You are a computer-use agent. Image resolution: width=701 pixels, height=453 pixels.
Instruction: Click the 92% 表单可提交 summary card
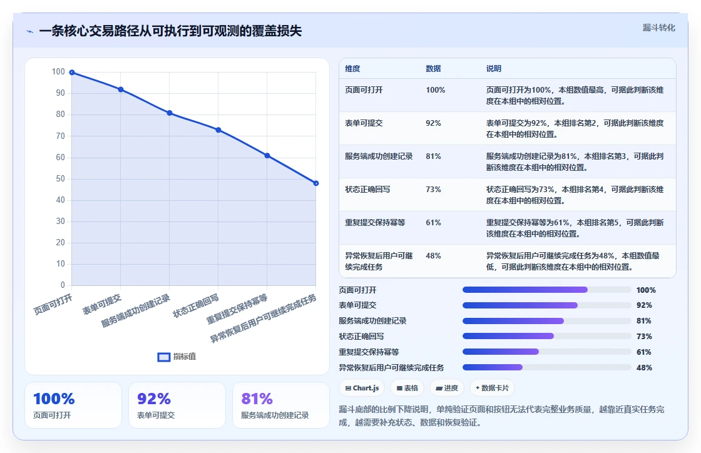pos(177,405)
